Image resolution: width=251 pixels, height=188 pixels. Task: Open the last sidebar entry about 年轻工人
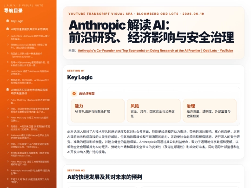(x=30, y=181)
